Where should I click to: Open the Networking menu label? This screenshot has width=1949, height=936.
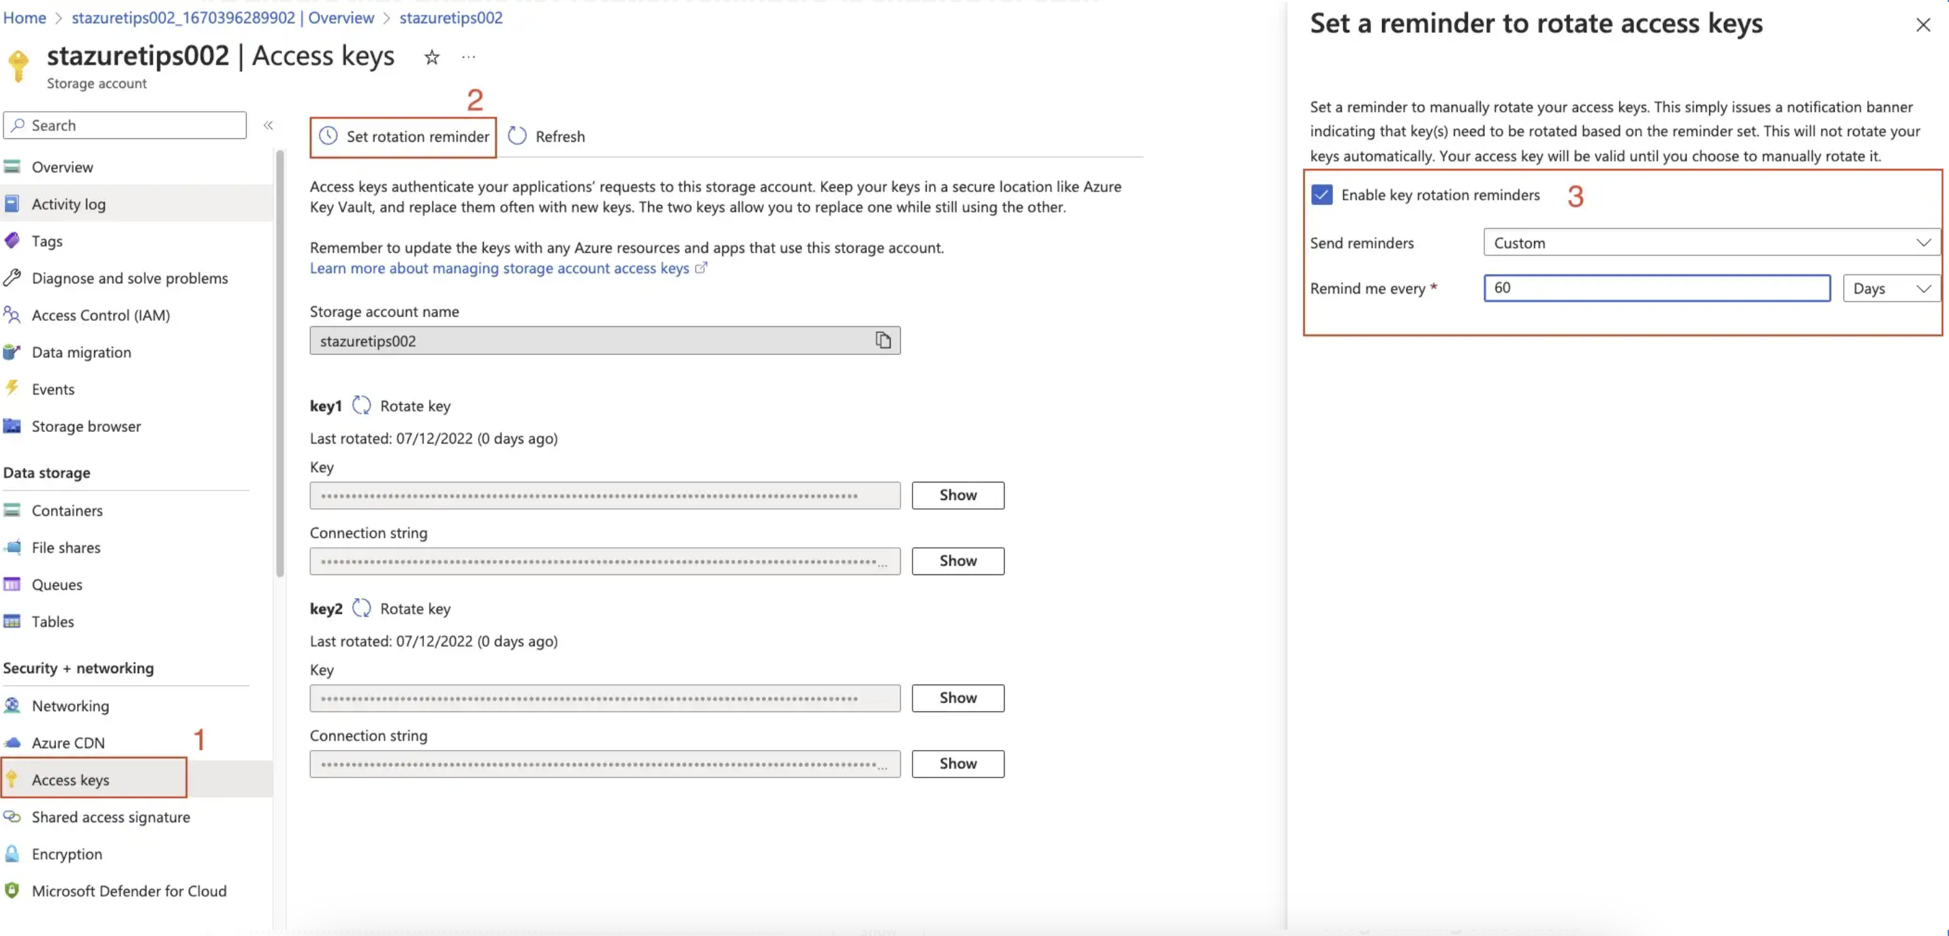tap(70, 705)
